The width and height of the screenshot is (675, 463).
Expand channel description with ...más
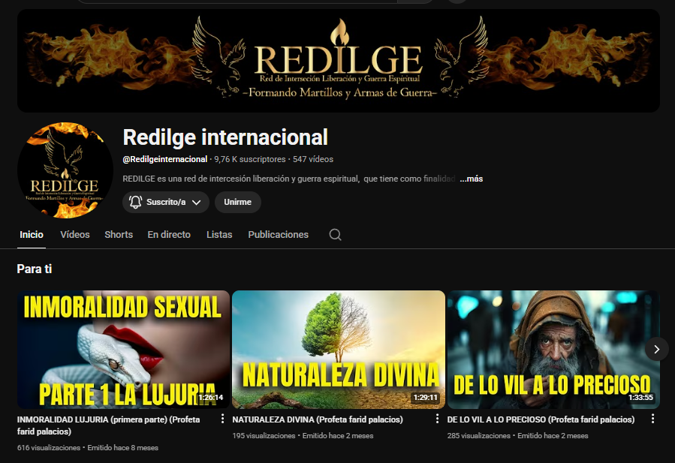click(x=471, y=179)
